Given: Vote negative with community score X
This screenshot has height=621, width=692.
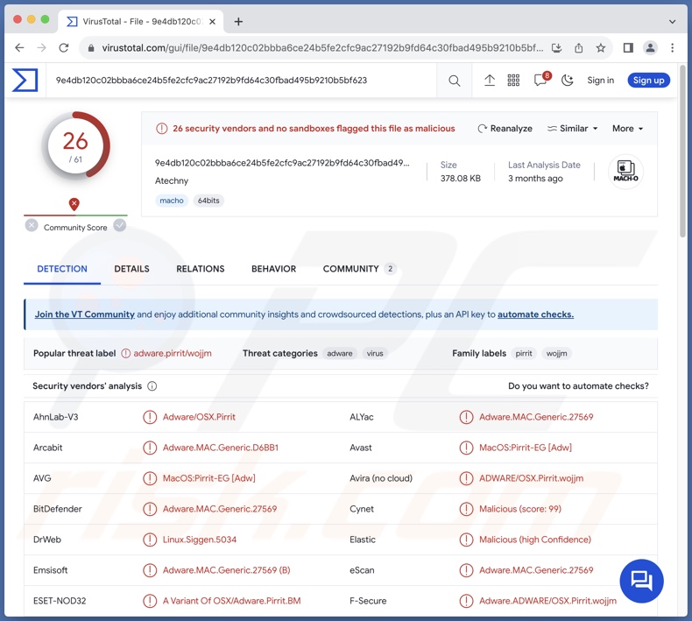Looking at the screenshot, I should 32,225.
